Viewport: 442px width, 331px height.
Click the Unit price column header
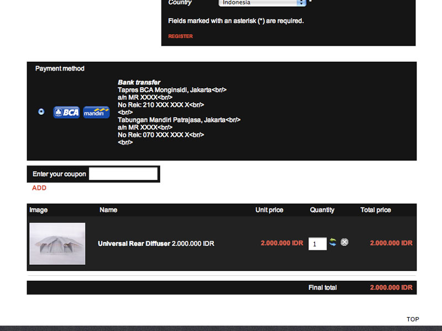point(269,210)
